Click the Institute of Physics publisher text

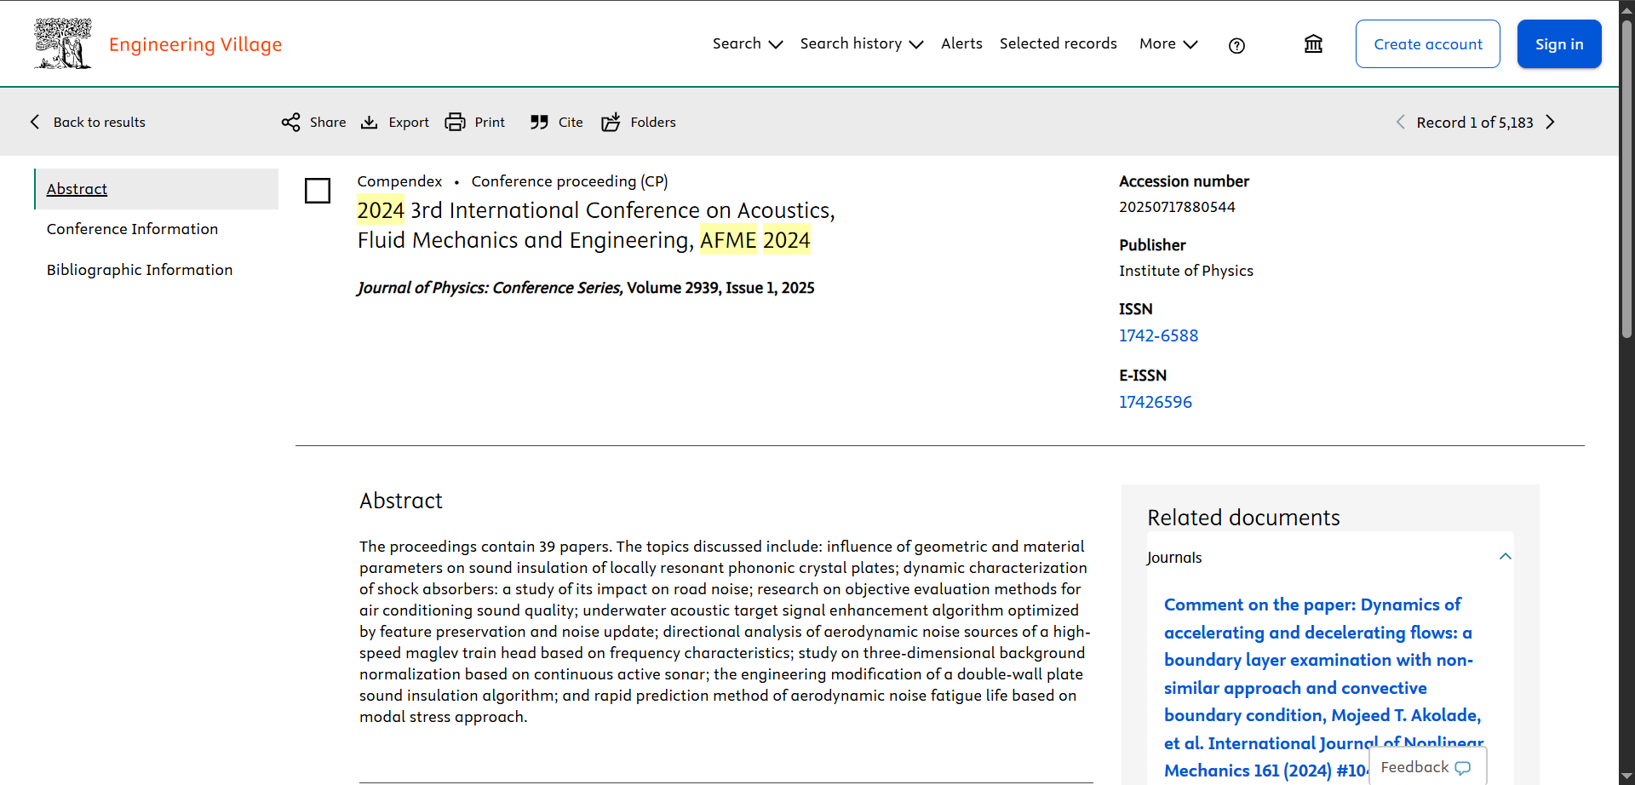1186,271
